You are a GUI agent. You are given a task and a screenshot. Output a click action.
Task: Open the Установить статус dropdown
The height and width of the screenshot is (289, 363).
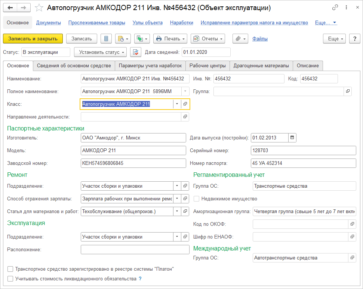pyautogui.click(x=101, y=52)
